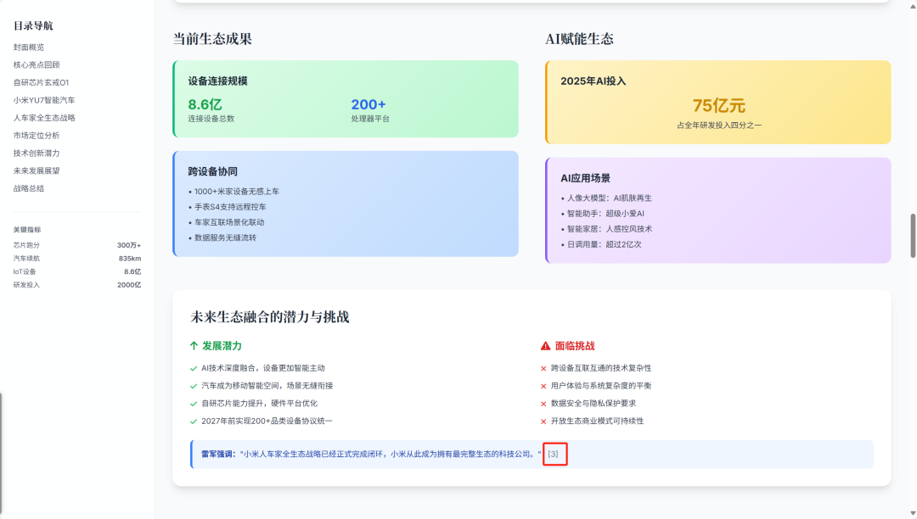Click the page vertical scrollbar thumb

pyautogui.click(x=912, y=235)
